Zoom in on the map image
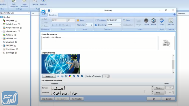The height and width of the screenshot is (106, 189). (x=74, y=76)
